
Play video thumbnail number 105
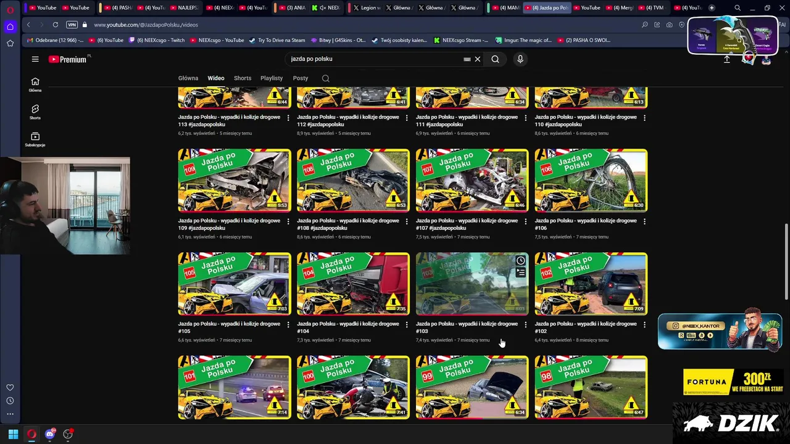pos(235,284)
